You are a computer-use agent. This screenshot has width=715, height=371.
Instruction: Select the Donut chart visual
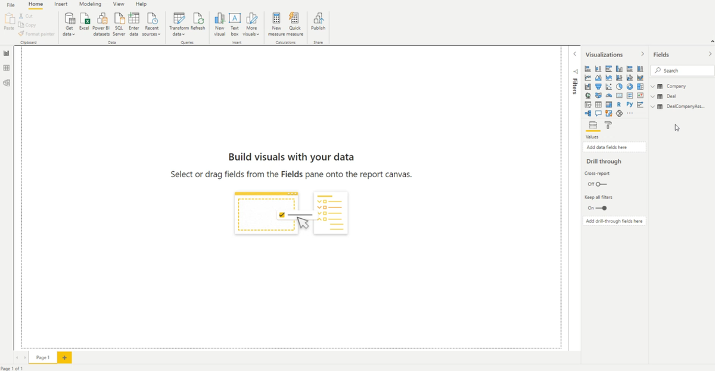click(630, 86)
